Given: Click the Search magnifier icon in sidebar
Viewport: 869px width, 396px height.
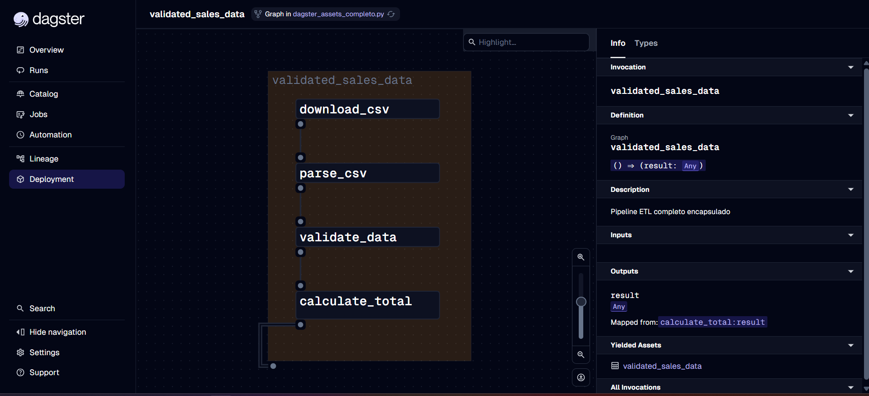Looking at the screenshot, I should tap(20, 308).
